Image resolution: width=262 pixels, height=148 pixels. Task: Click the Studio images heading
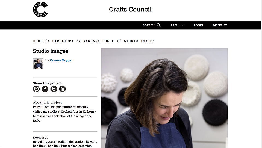[51, 51]
